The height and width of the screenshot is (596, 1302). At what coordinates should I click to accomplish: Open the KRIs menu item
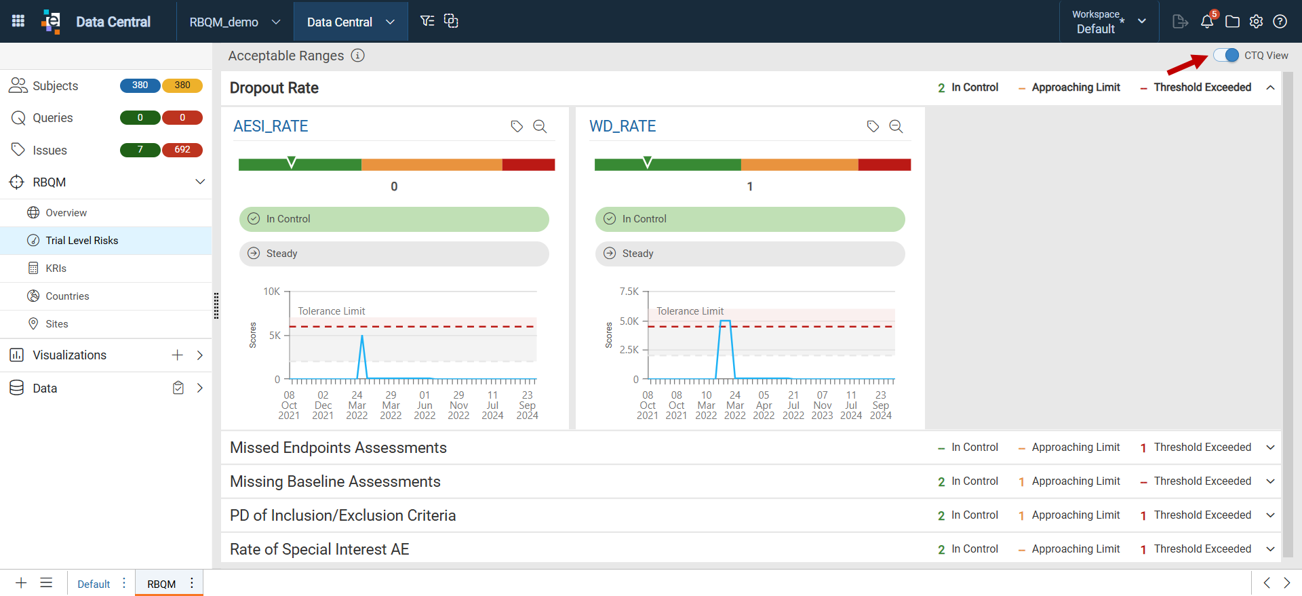tap(106, 269)
